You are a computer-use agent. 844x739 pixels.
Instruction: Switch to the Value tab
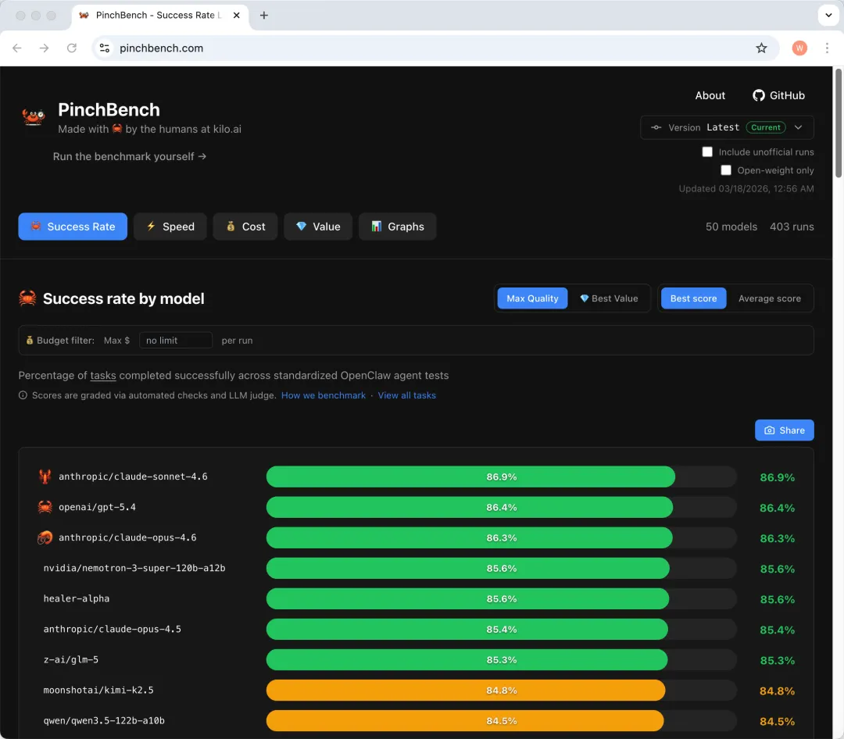coord(318,227)
